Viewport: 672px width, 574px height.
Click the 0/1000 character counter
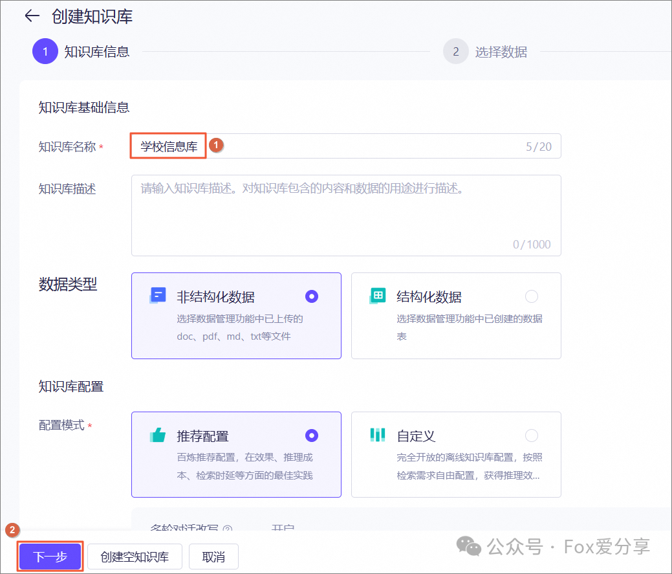click(532, 245)
